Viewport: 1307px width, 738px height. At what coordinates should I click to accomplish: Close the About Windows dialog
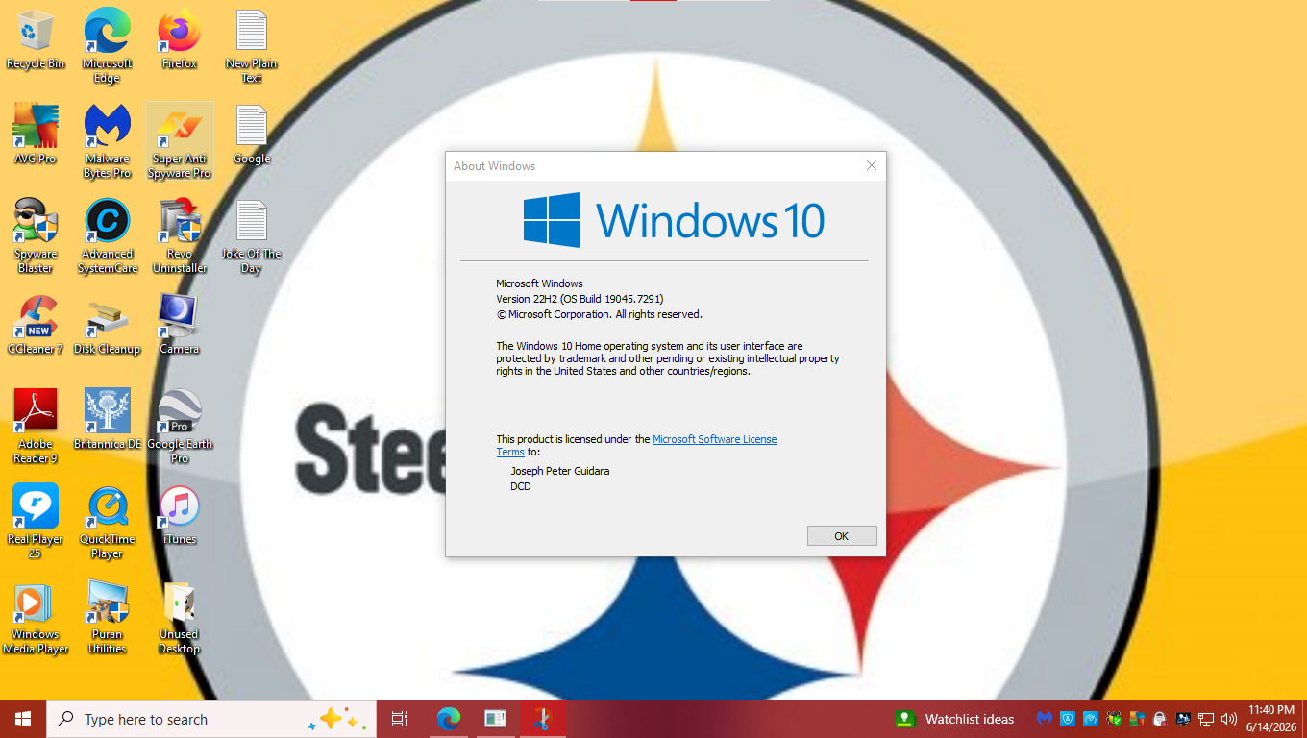[872, 165]
